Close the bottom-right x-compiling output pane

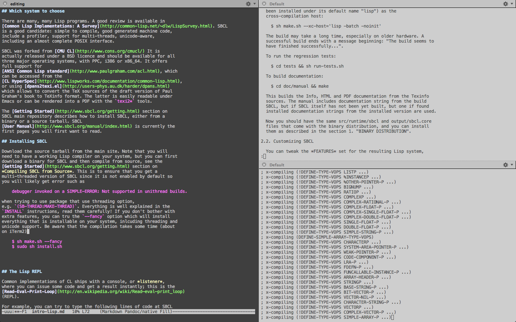pos(264,165)
